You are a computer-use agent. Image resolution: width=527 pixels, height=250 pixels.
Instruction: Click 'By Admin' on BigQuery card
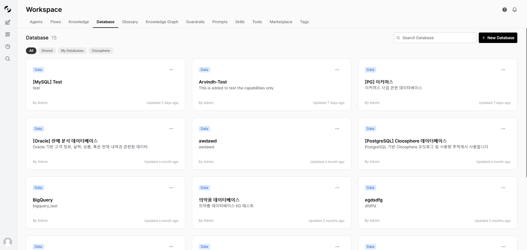(x=40, y=221)
